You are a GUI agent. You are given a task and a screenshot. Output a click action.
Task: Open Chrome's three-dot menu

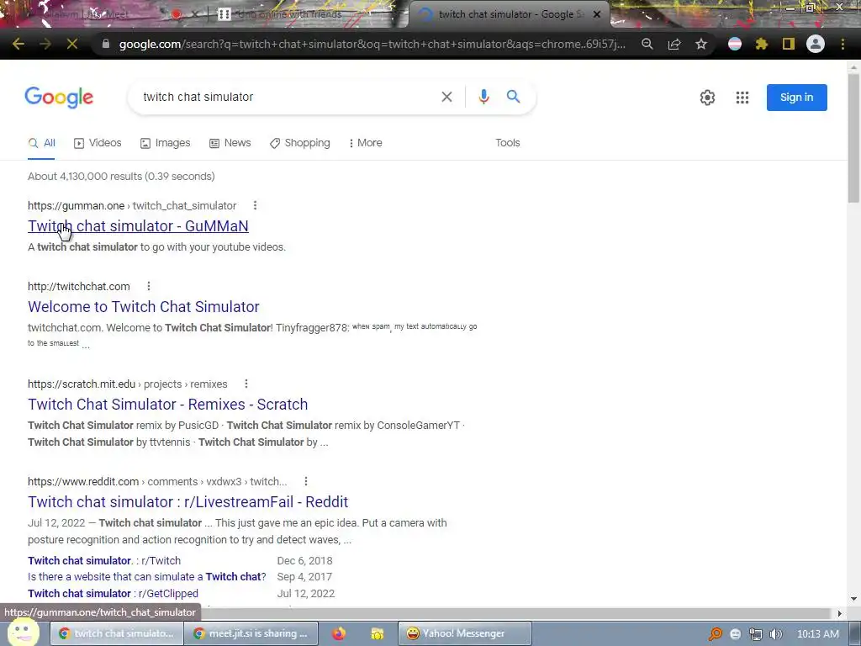coord(843,44)
